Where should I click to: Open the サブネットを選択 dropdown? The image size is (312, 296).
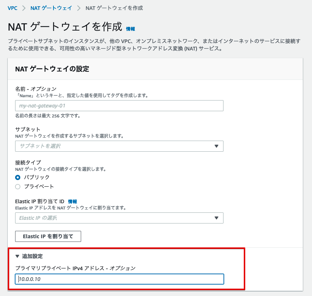pyautogui.click(x=119, y=146)
